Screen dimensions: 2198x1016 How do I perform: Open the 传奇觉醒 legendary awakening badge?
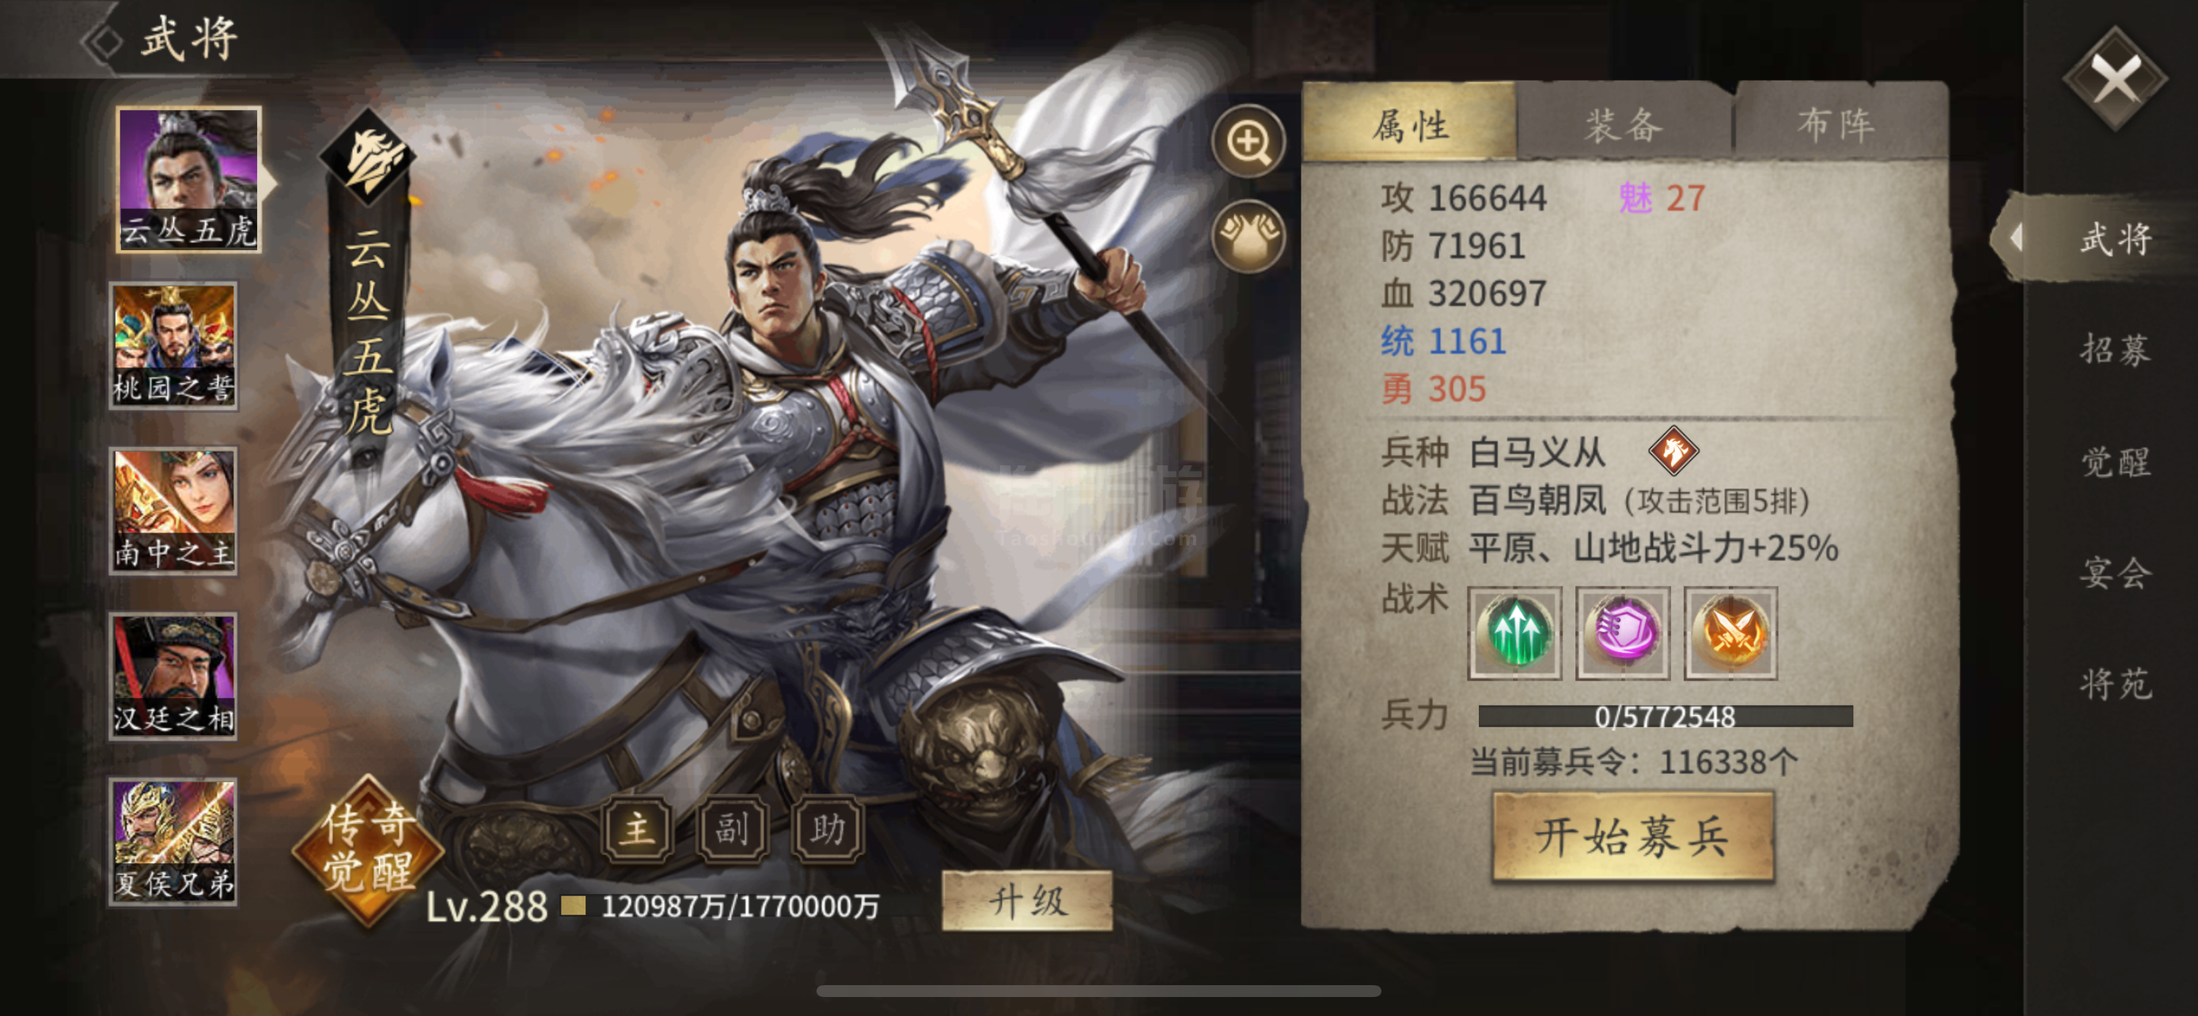[x=368, y=850]
